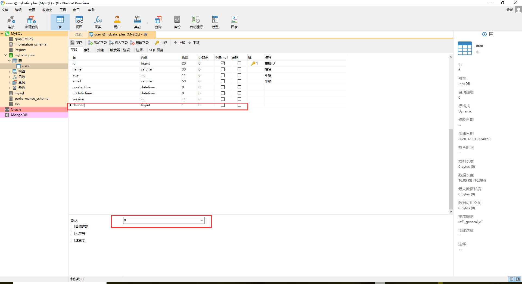Select the 表 table toolbar icon
This screenshot has height=284, width=522.
click(x=60, y=22)
